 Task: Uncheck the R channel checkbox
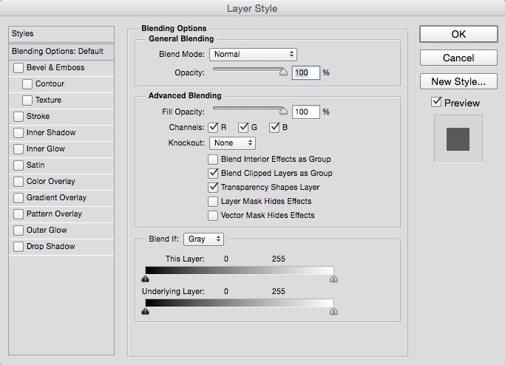(213, 128)
